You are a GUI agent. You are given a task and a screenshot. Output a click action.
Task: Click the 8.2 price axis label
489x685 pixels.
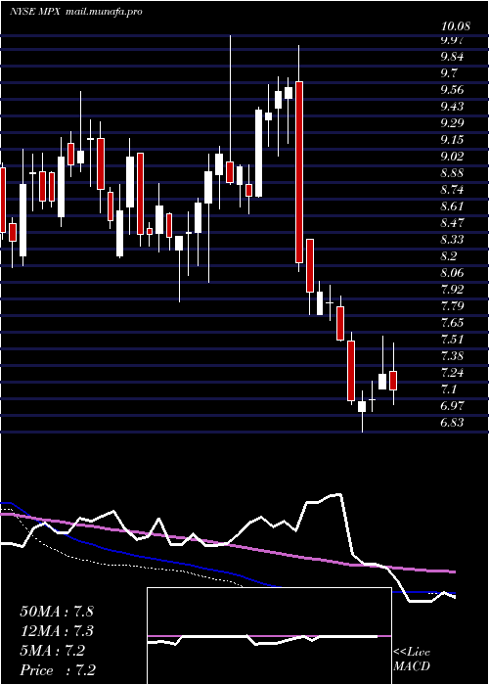coord(449,256)
